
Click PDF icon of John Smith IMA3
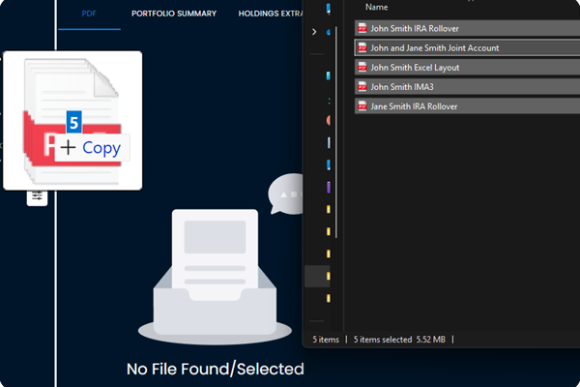[362, 87]
